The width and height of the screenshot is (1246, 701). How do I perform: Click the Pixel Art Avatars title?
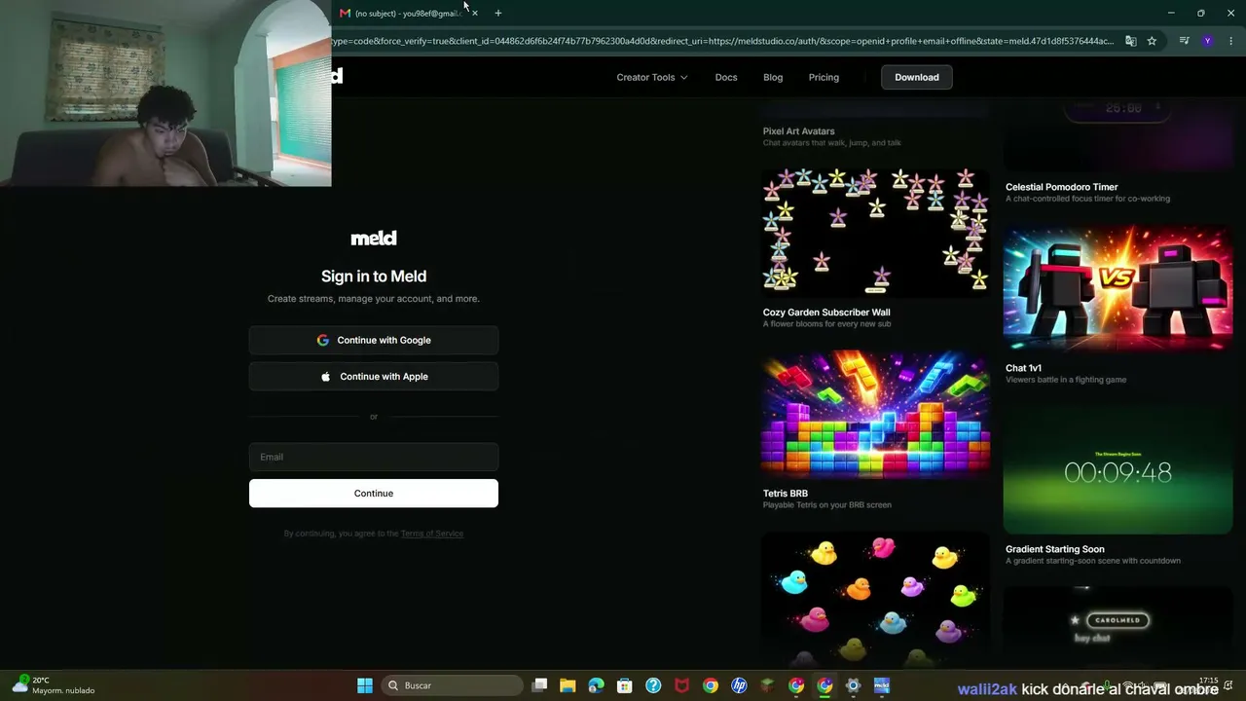(x=799, y=131)
